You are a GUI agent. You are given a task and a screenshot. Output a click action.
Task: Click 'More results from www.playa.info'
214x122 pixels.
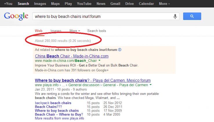point(59,118)
